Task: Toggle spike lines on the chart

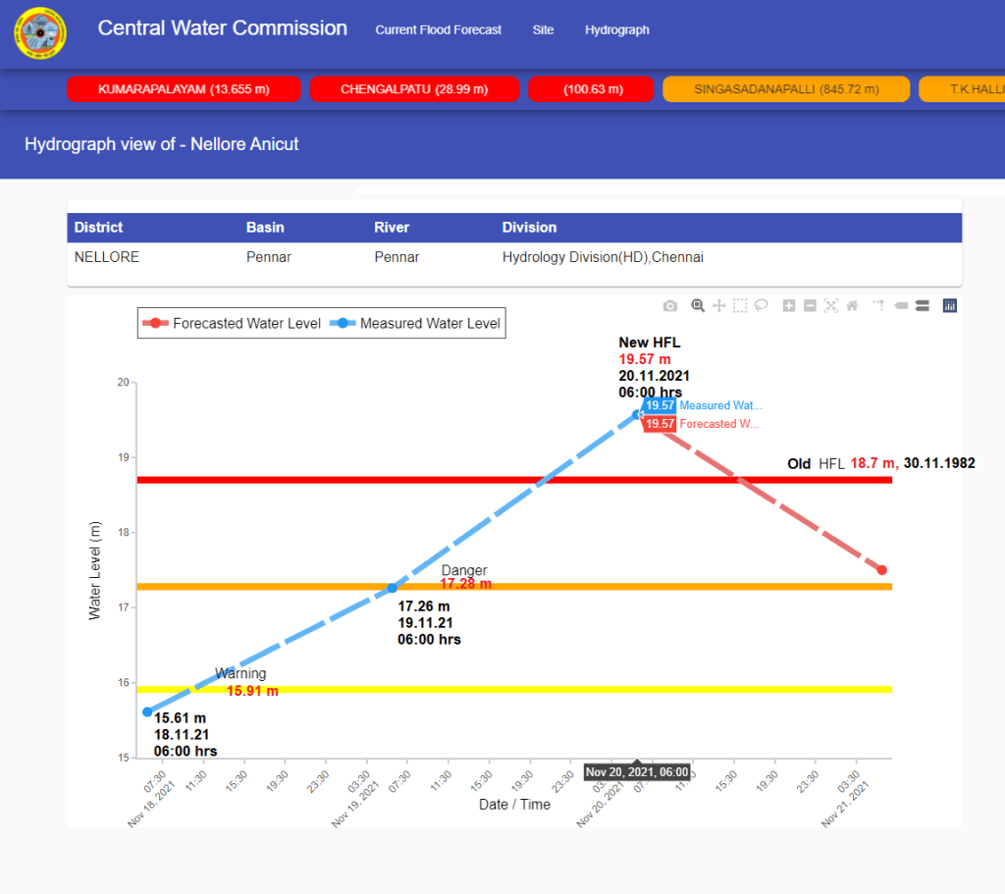Action: pyautogui.click(x=878, y=306)
